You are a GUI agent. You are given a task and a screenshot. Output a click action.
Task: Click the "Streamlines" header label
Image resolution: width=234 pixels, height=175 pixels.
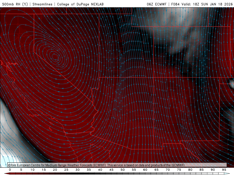42,4
